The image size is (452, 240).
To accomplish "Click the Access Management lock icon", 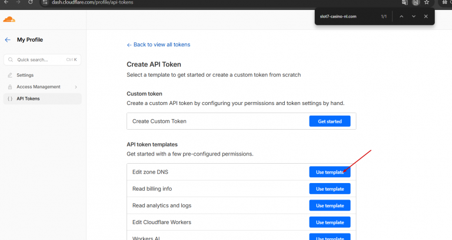I will click(10, 87).
